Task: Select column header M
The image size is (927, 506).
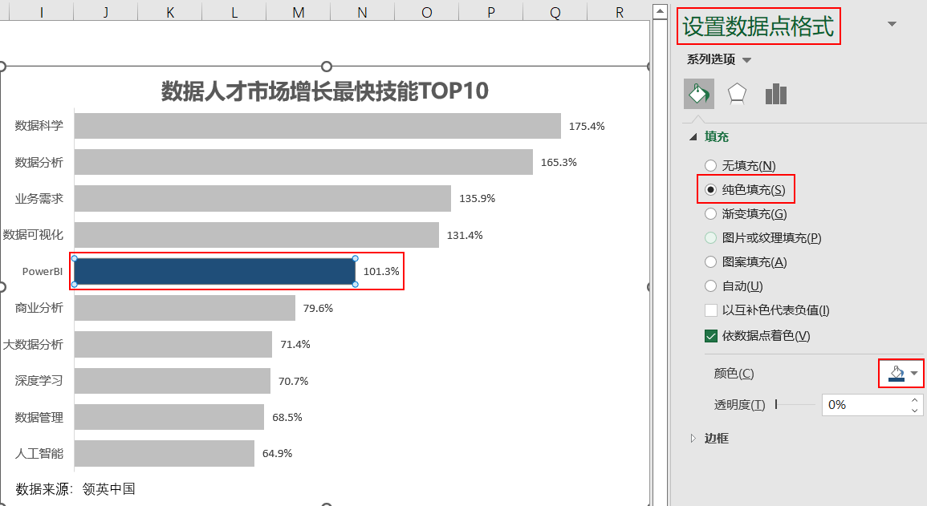Action: (299, 12)
